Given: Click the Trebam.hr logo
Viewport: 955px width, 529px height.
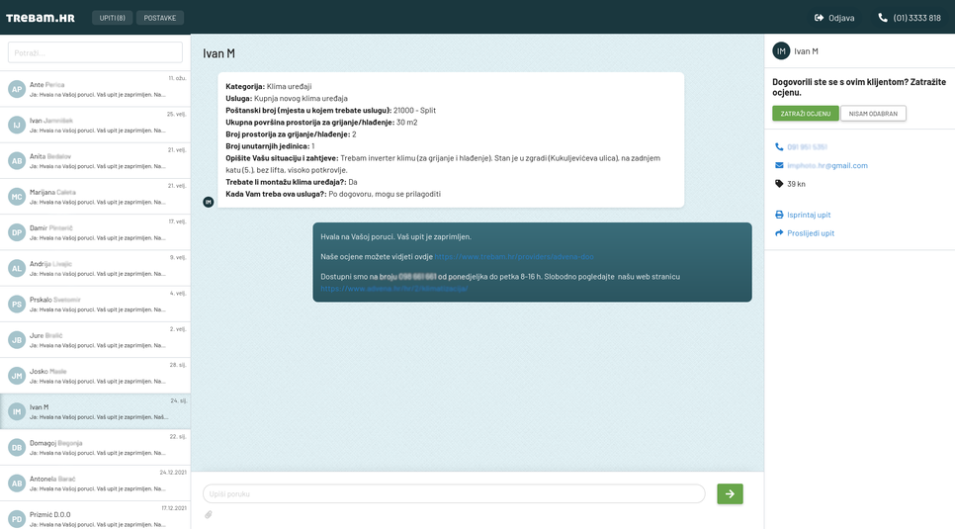Looking at the screenshot, I should click(41, 18).
